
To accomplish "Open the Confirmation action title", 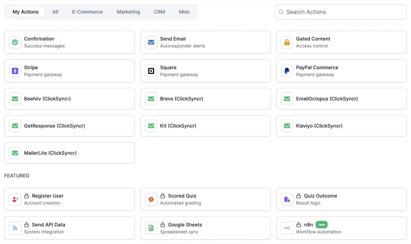I will 39,39.
